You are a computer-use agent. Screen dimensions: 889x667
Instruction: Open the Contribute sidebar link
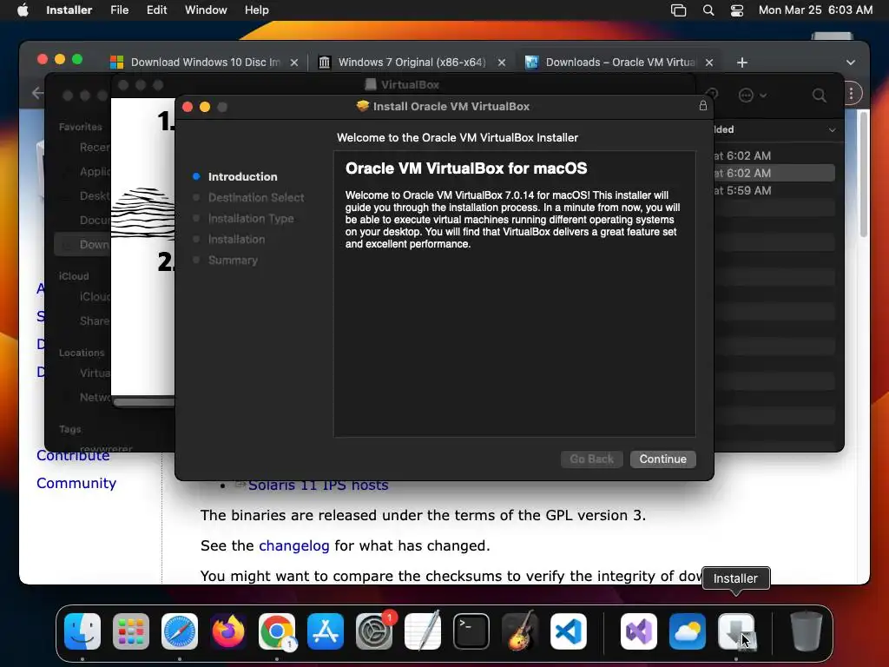(73, 456)
